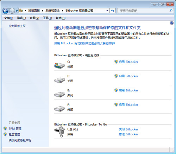Enable BitLocker on drive F:

(x=128, y=105)
